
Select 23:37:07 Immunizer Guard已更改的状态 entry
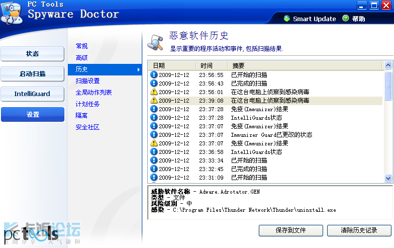pos(266,135)
